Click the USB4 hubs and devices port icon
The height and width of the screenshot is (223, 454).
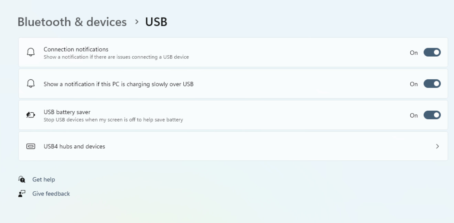tap(31, 146)
